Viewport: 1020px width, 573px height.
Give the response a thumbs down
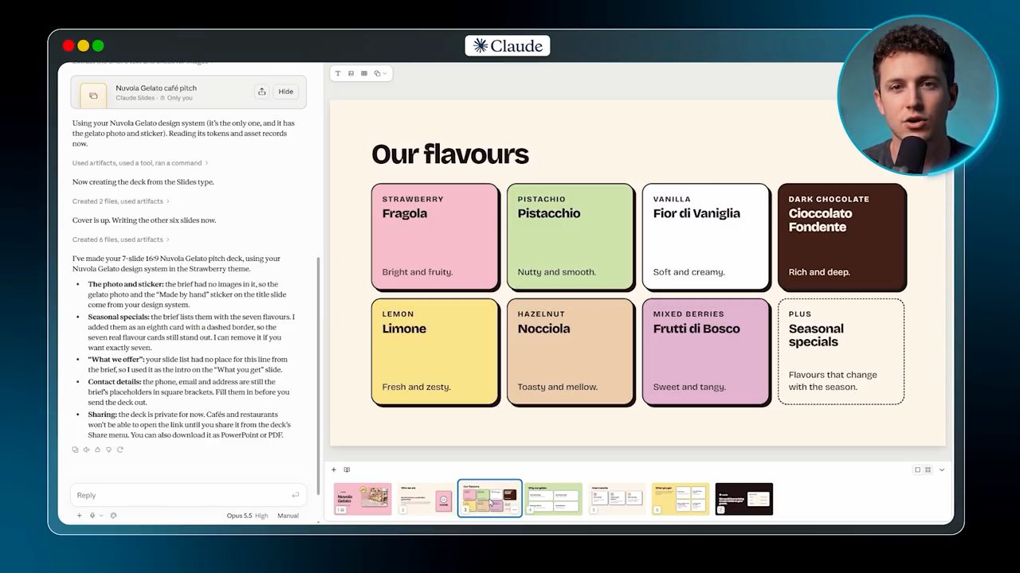tap(109, 450)
